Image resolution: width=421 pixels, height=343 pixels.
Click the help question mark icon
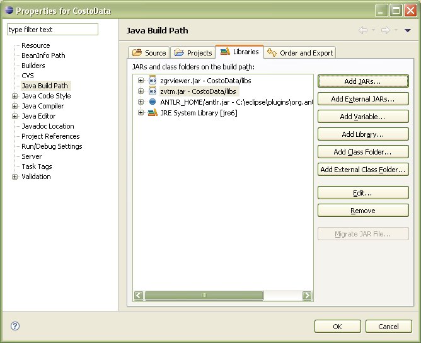[x=16, y=326]
